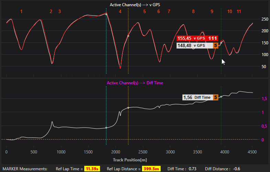Click the 1,56 Diff Time readout label
The image size is (270, 172).
pyautogui.click(x=197, y=97)
